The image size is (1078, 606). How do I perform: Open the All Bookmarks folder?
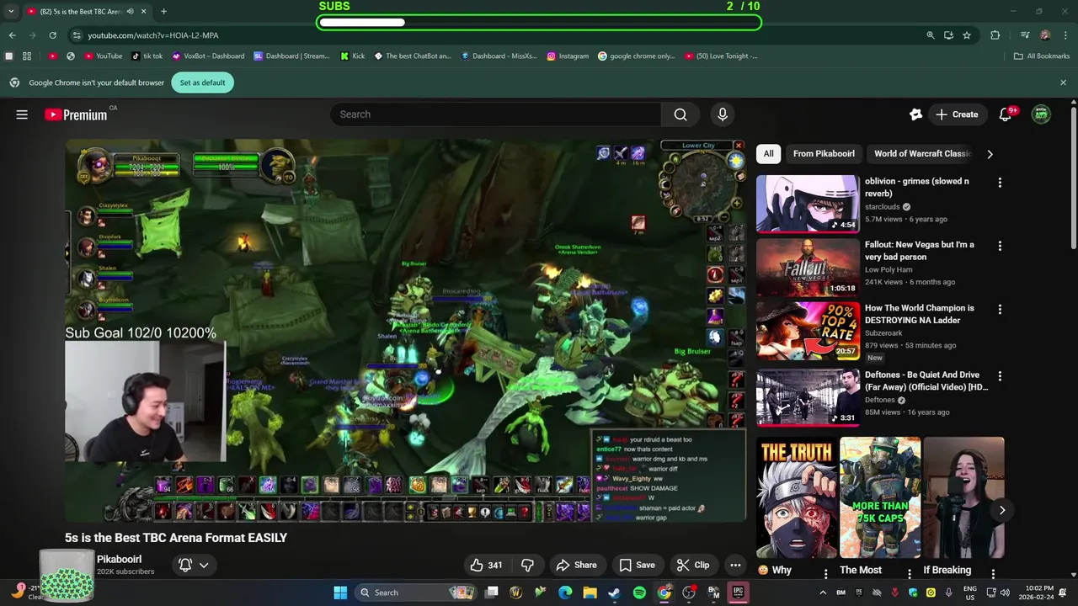click(x=1042, y=56)
